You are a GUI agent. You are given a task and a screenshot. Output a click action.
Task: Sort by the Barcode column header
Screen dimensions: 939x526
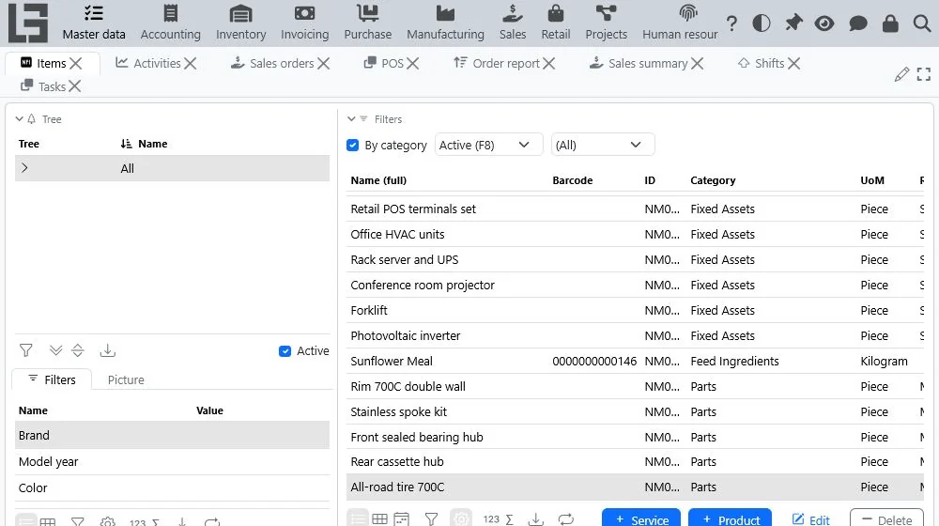tap(573, 180)
